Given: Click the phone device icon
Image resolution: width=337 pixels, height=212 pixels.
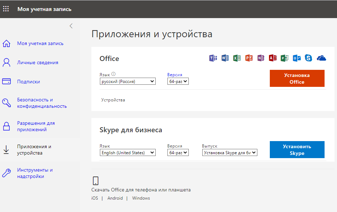Looking at the screenshot, I should [x=96, y=181].
